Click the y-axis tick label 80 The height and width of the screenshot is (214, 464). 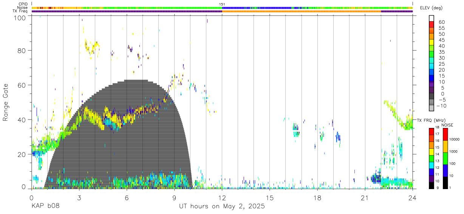click(x=22, y=50)
